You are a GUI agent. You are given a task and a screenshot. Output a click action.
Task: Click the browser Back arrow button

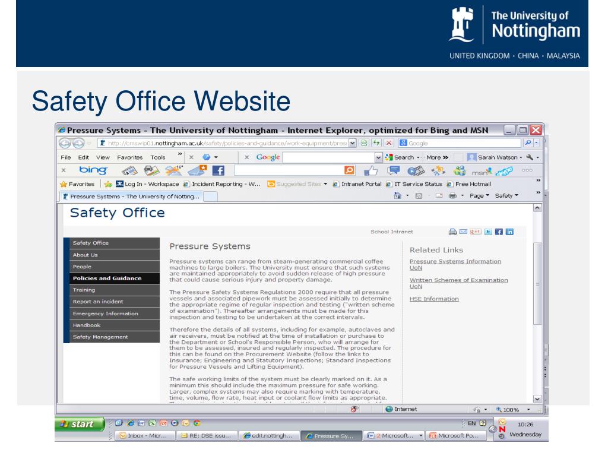pos(65,144)
